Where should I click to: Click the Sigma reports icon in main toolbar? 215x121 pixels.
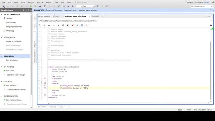pos(45,6)
